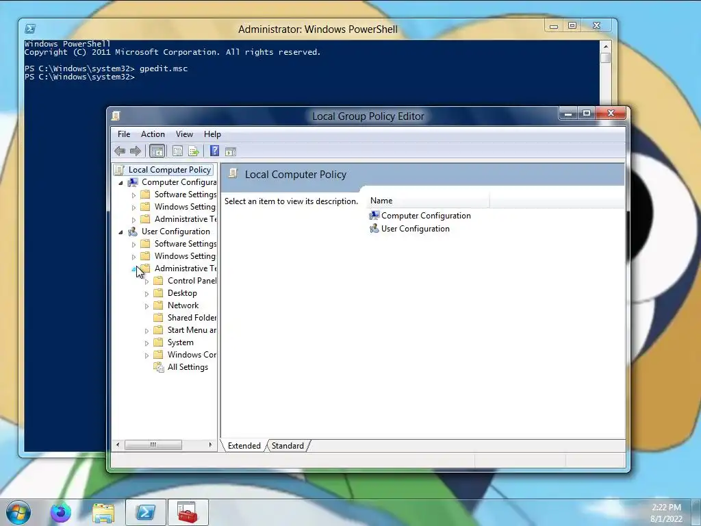
Task: Click the User Configuration tree node icon
Action: [x=133, y=231]
